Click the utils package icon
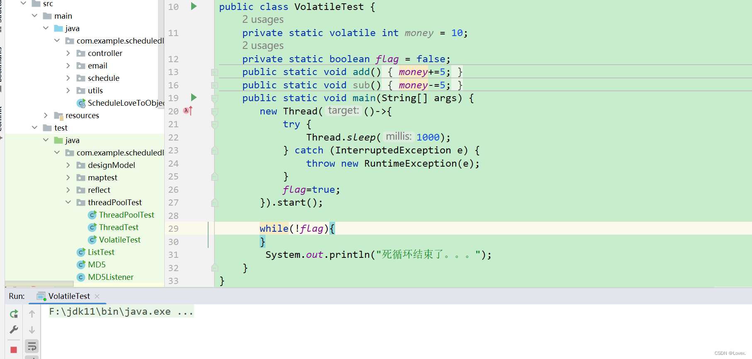 click(x=81, y=90)
